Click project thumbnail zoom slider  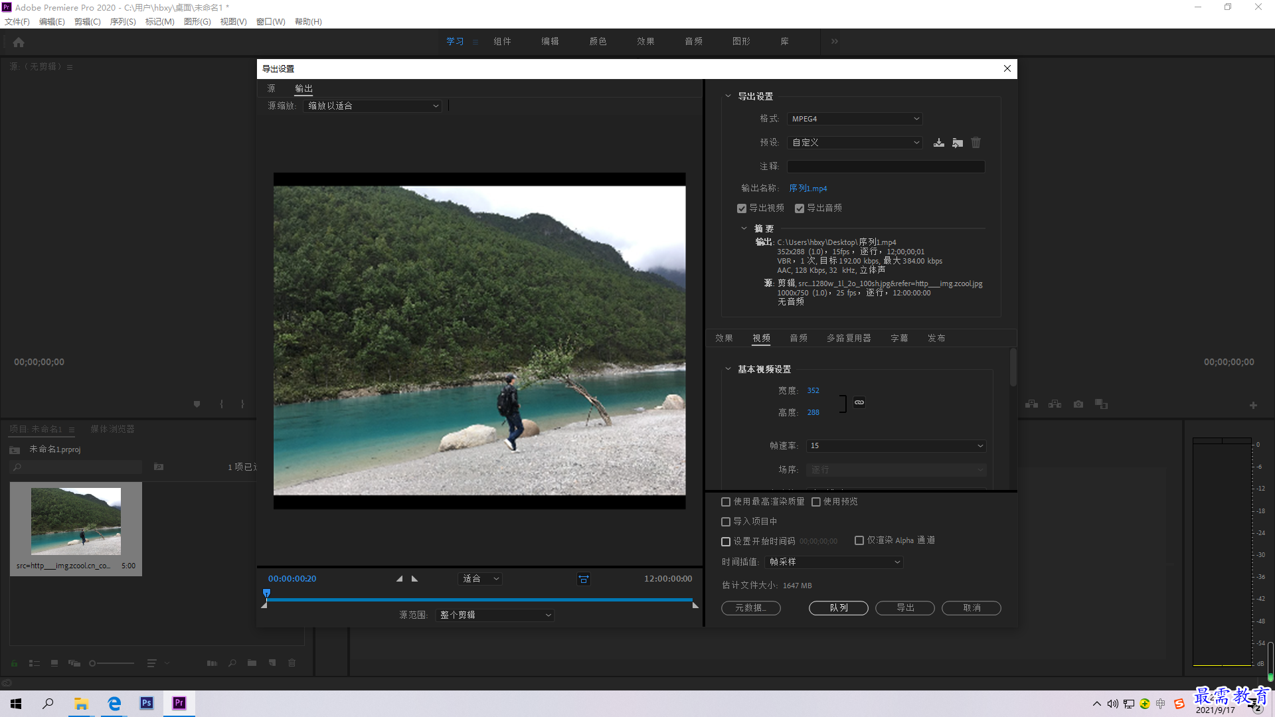tap(112, 663)
